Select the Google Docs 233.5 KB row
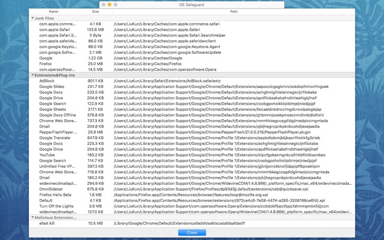The width and height of the screenshot is (384, 240). pos(192,92)
